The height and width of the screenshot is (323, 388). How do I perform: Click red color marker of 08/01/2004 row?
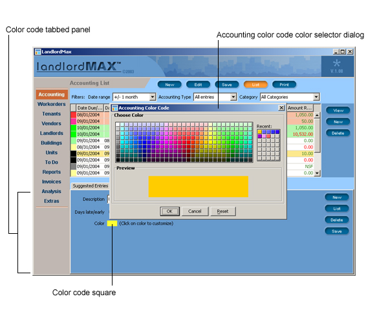73,115
